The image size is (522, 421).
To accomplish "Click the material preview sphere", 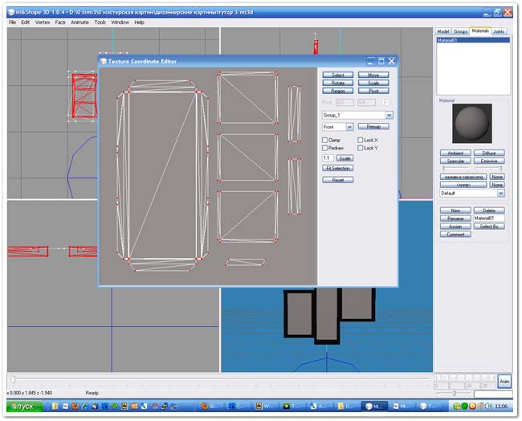I will pos(472,125).
